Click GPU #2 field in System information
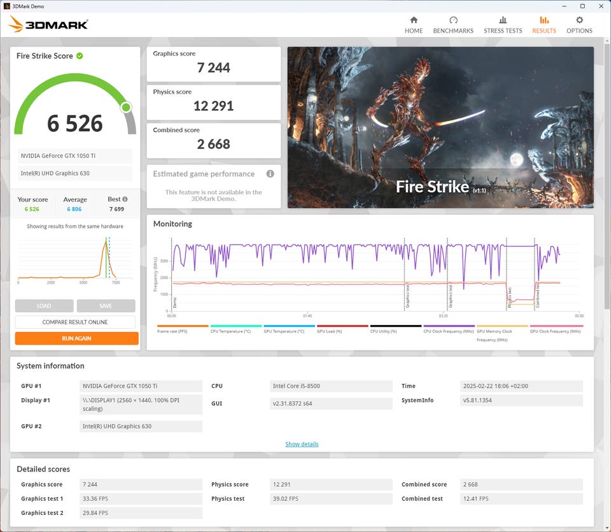The width and height of the screenshot is (611, 532). coord(141,426)
